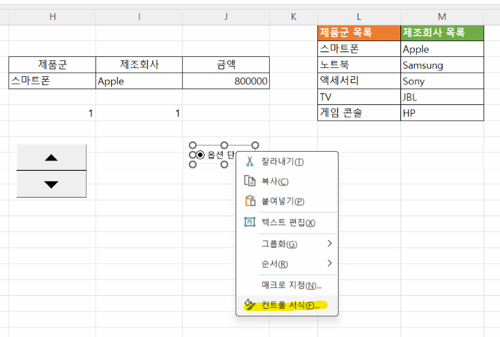Screen dimensions: 500x337
Task: Select Apple in the 제조회사 목록 list
Action: point(442,49)
